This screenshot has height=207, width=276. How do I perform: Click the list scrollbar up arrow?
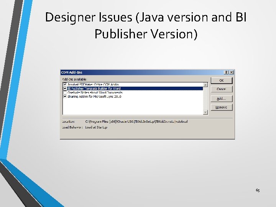pyautogui.click(x=205, y=85)
